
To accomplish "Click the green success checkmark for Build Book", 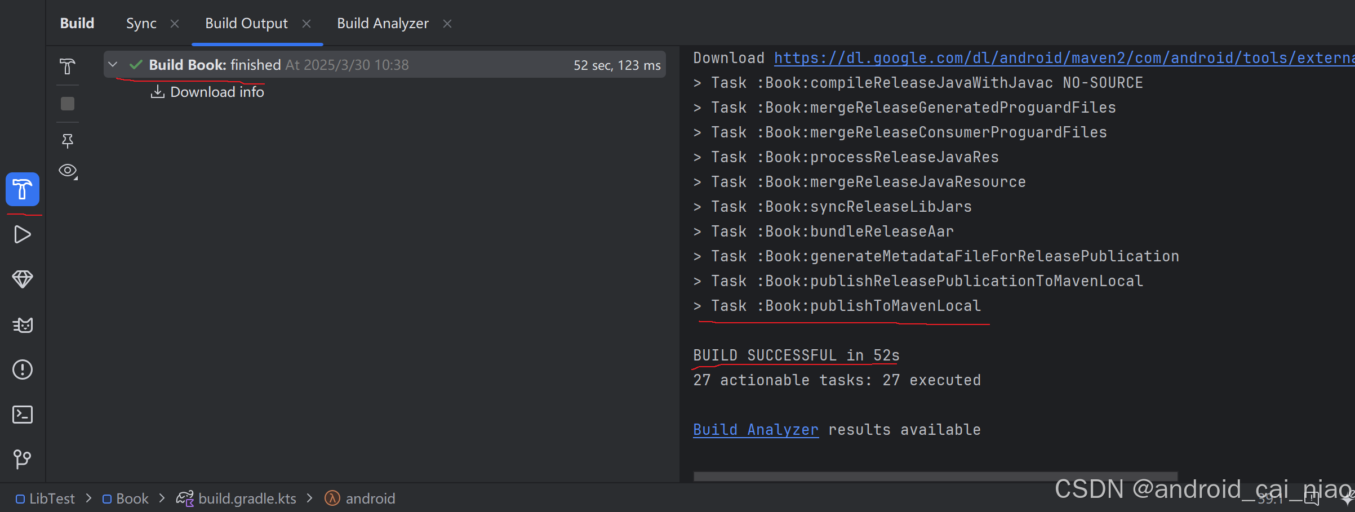I will point(135,65).
